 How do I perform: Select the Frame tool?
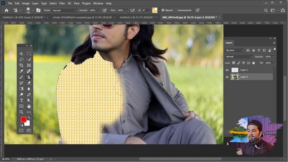[x=29, y=65]
